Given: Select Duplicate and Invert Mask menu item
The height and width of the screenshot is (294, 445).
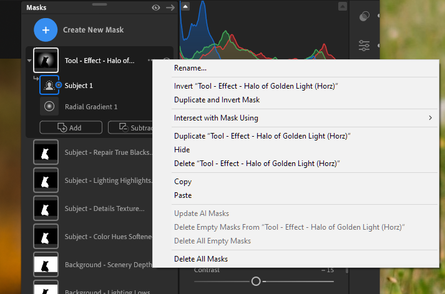Looking at the screenshot, I should pyautogui.click(x=217, y=100).
